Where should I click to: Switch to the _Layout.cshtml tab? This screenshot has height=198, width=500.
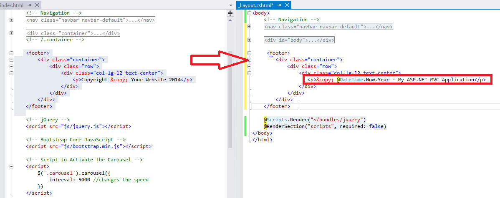(x=256, y=5)
